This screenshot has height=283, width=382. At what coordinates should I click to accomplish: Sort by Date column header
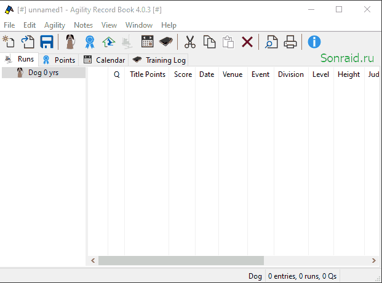(207, 74)
